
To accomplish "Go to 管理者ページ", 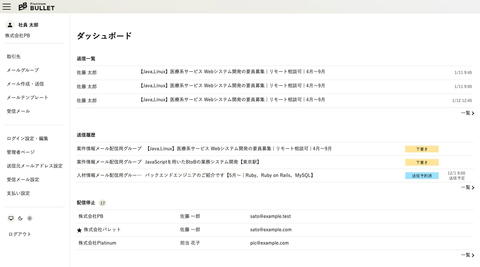I will pos(21,152).
